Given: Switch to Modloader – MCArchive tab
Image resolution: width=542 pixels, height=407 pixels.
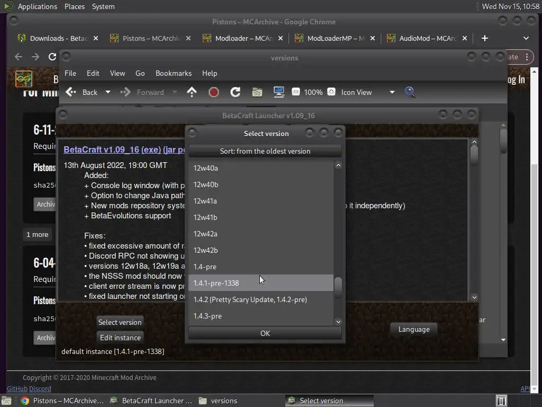Looking at the screenshot, I should (x=243, y=38).
